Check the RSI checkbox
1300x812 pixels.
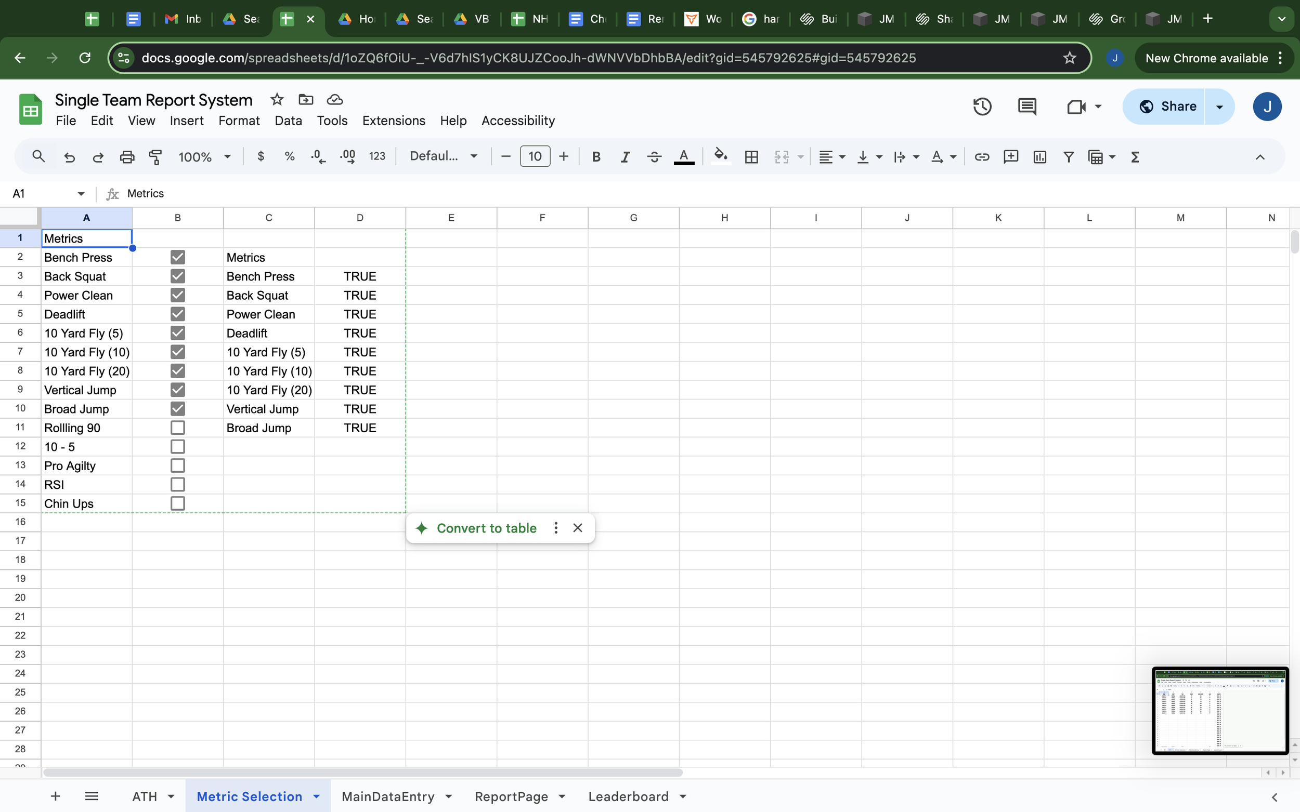coord(178,484)
